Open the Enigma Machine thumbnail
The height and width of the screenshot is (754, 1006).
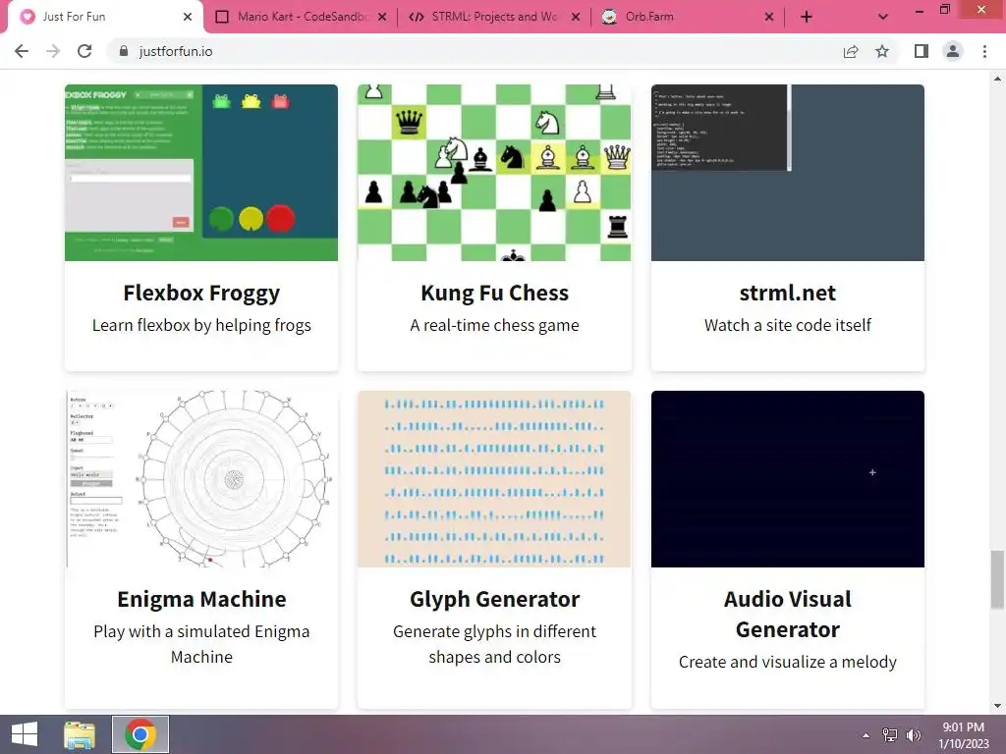coord(201,479)
